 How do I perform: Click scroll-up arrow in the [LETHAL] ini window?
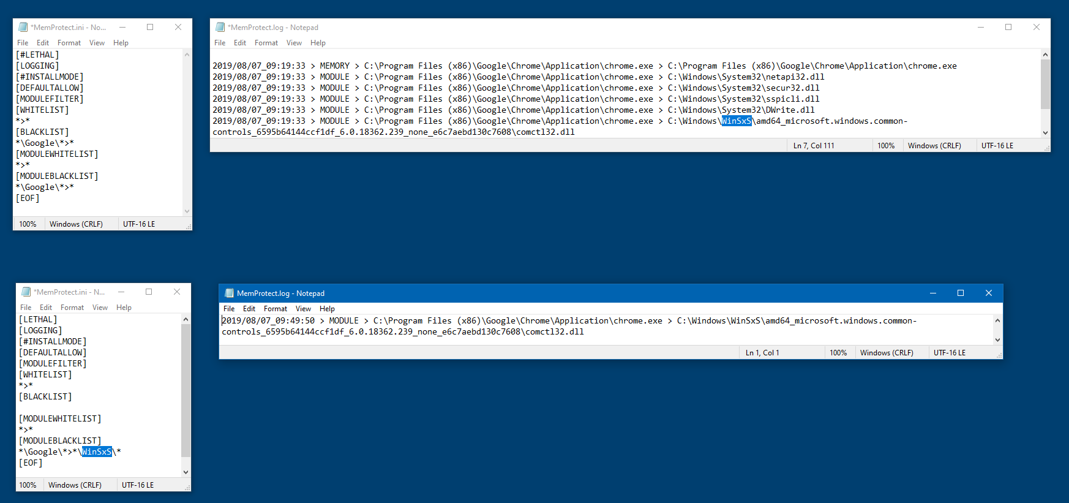click(x=186, y=319)
